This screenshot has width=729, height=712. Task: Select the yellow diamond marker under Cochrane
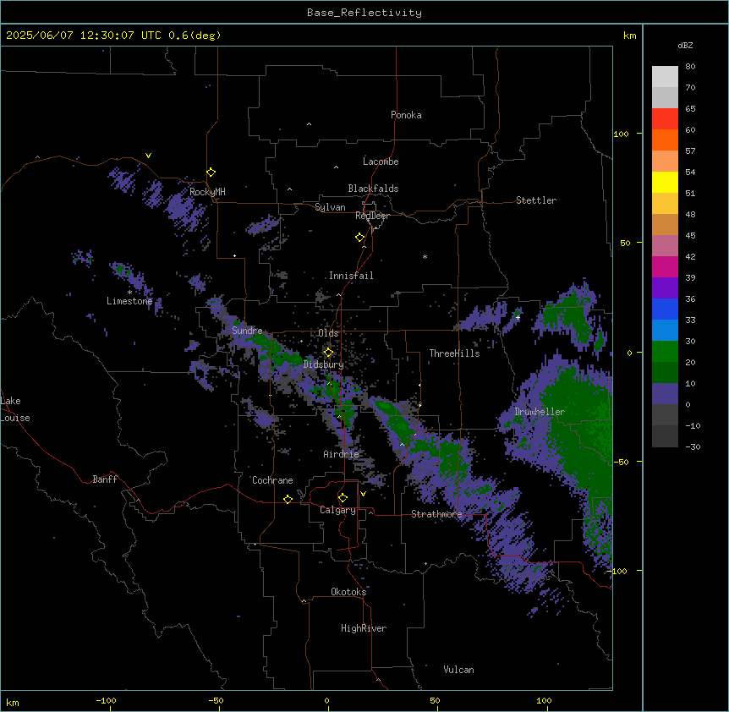(x=288, y=500)
